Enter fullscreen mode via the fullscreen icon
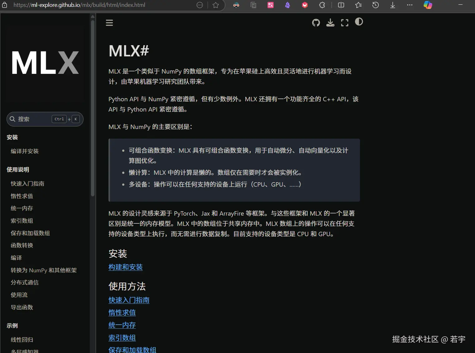The height and width of the screenshot is (353, 475). pos(344,22)
